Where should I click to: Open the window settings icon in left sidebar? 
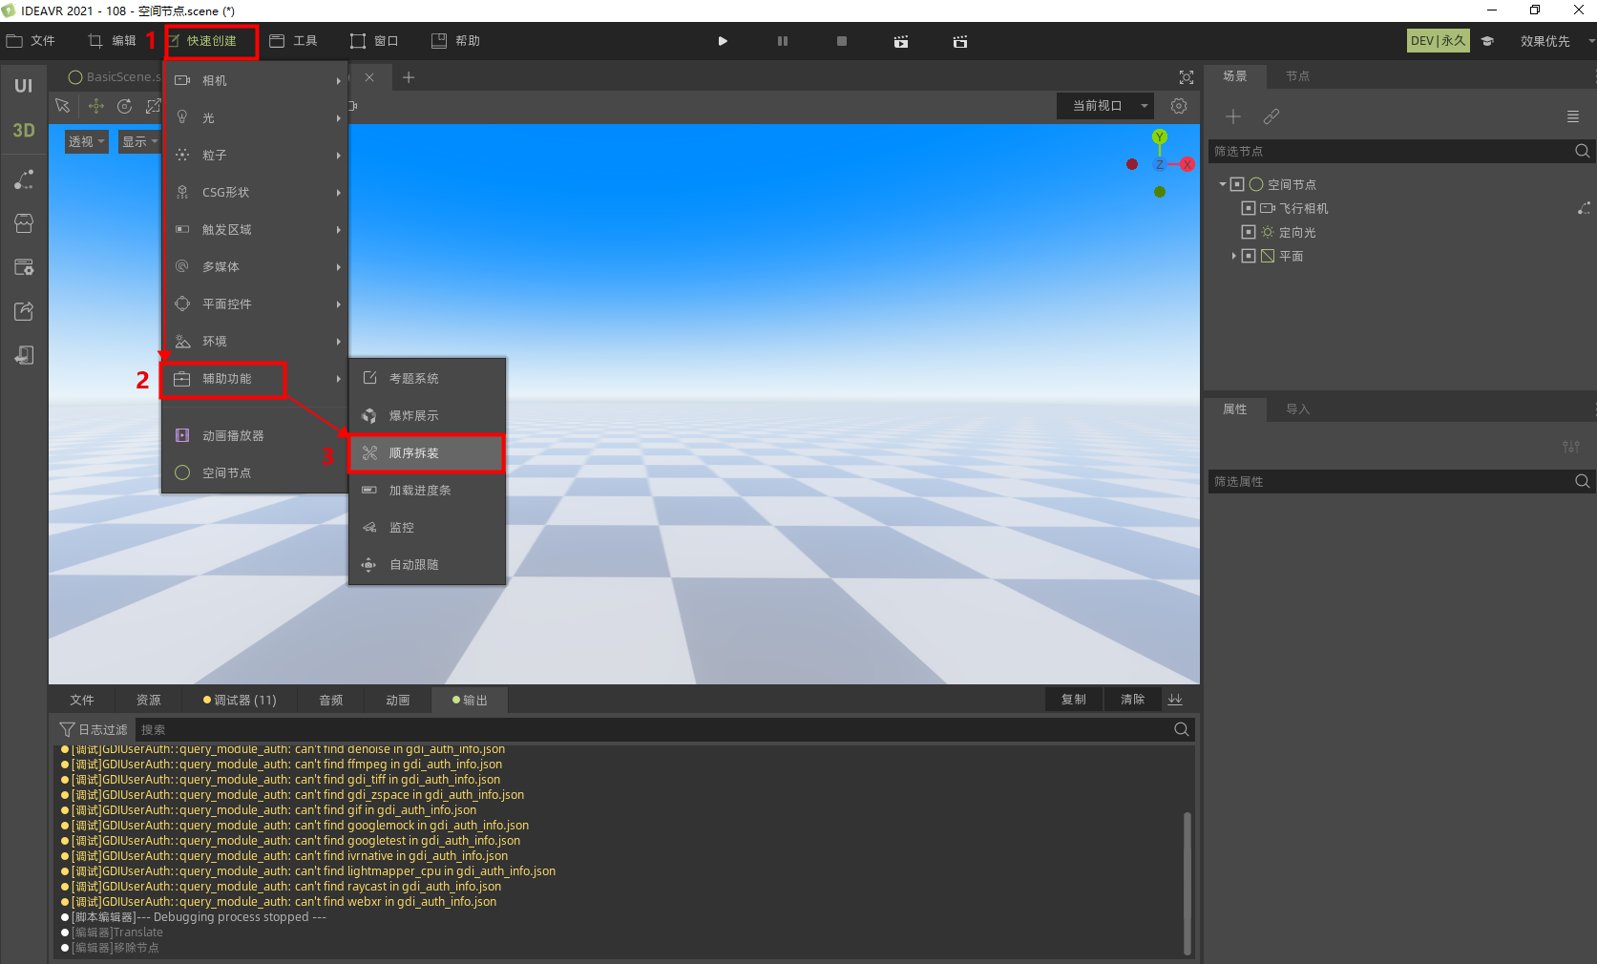[24, 267]
